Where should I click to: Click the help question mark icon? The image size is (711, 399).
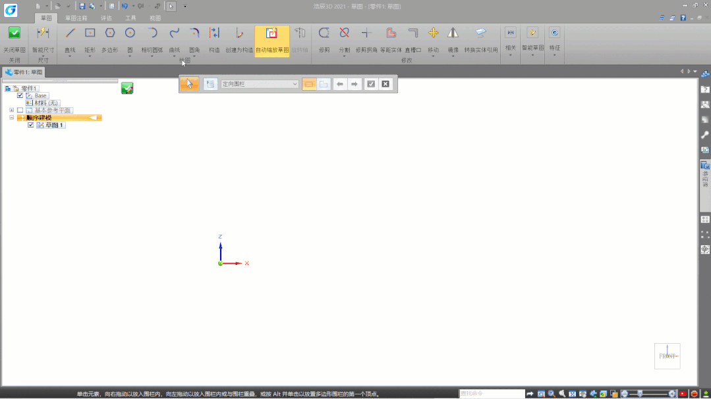tap(683, 18)
